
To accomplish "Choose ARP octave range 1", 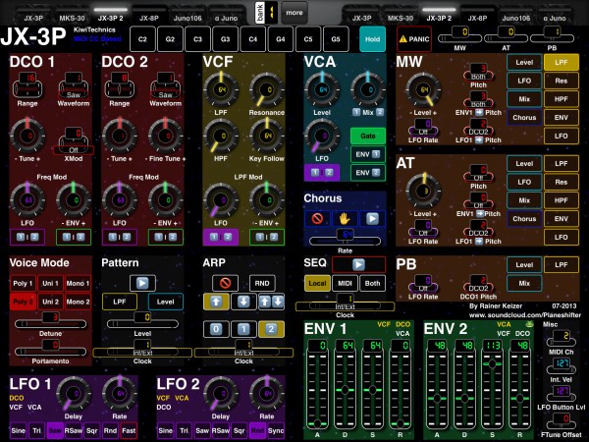I will pyautogui.click(x=243, y=330).
